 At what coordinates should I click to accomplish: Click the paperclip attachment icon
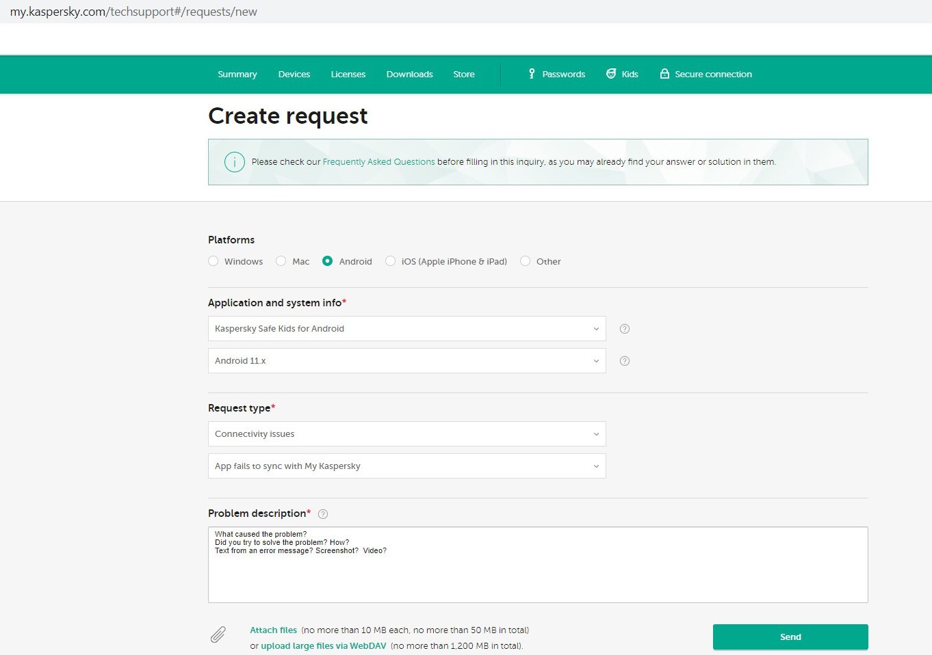[x=218, y=635]
